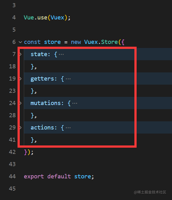The height and width of the screenshot is (200, 172).
Task: Expand the folded getters block
Action: click(x=21, y=79)
